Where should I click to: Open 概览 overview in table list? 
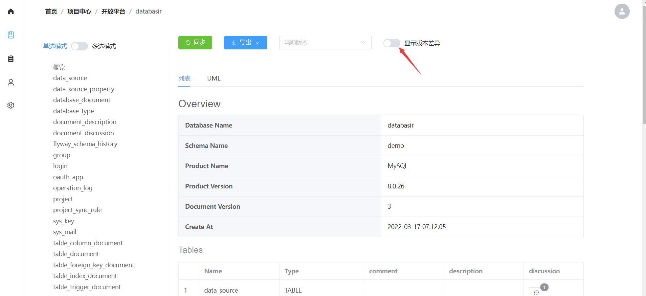tap(59, 67)
